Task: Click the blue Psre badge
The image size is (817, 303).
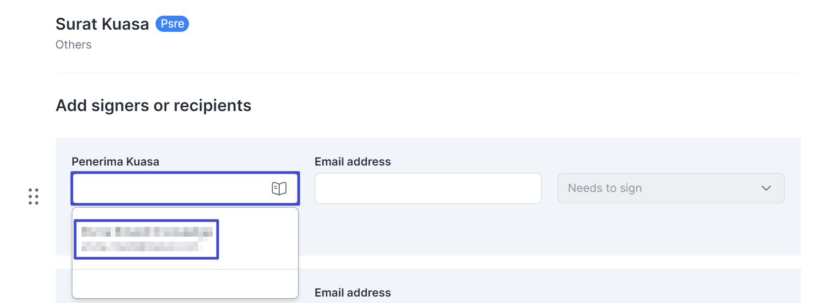Action: tap(172, 24)
